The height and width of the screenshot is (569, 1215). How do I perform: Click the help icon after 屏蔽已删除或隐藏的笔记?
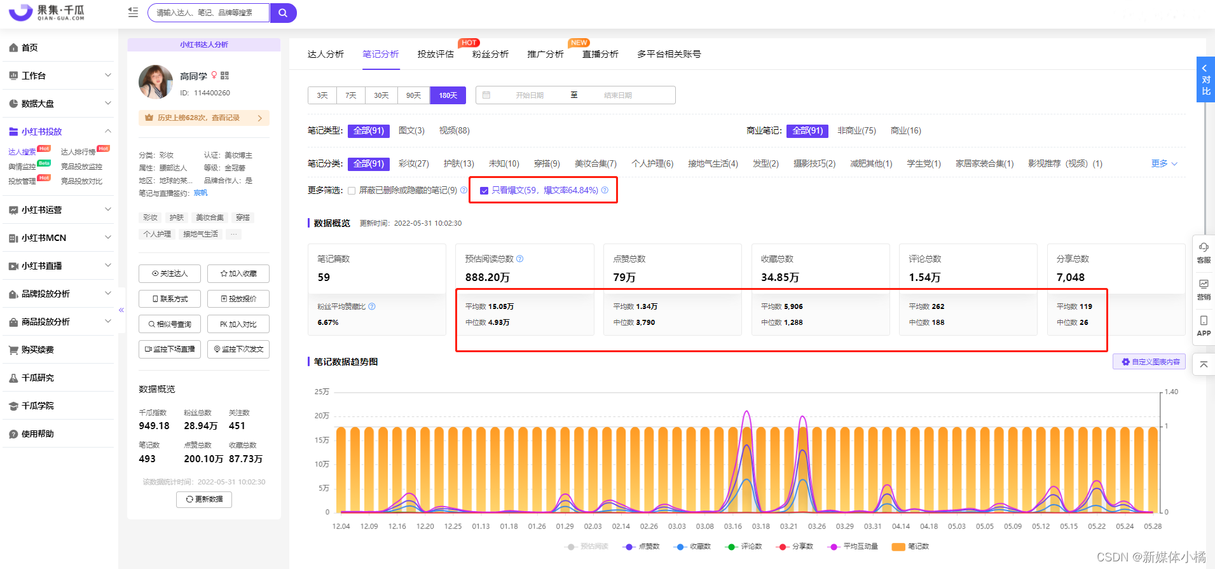(x=463, y=190)
